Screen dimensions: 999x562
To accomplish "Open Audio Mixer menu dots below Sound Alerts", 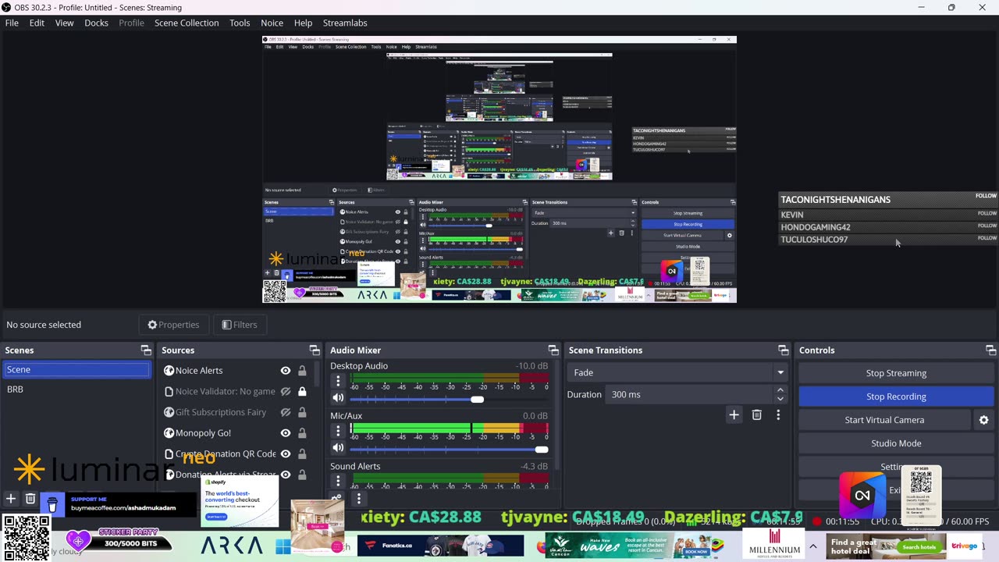I will pyautogui.click(x=359, y=498).
